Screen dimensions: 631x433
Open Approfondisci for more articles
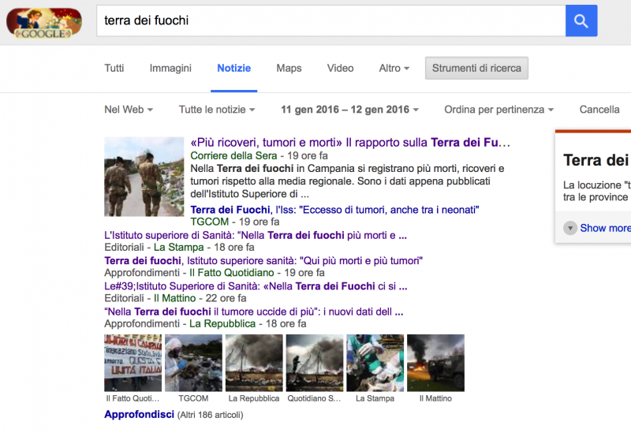(x=139, y=414)
